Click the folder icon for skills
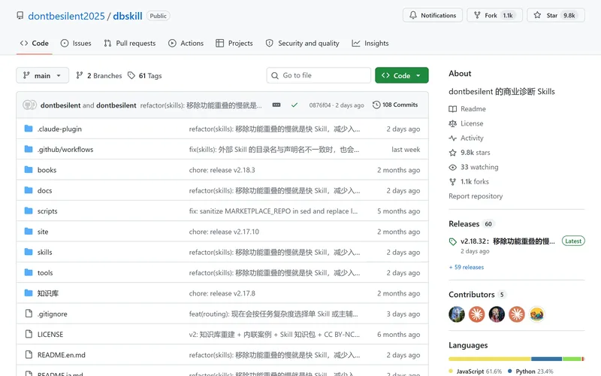The height and width of the screenshot is (376, 601). tap(29, 252)
